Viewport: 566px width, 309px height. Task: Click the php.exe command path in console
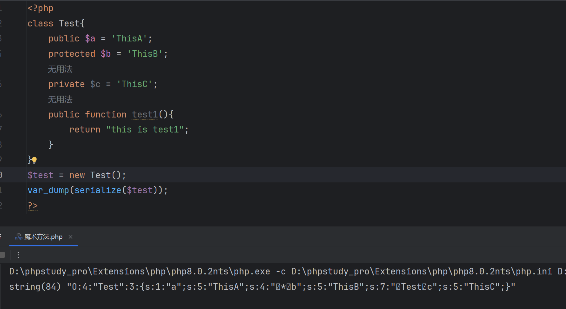140,271
